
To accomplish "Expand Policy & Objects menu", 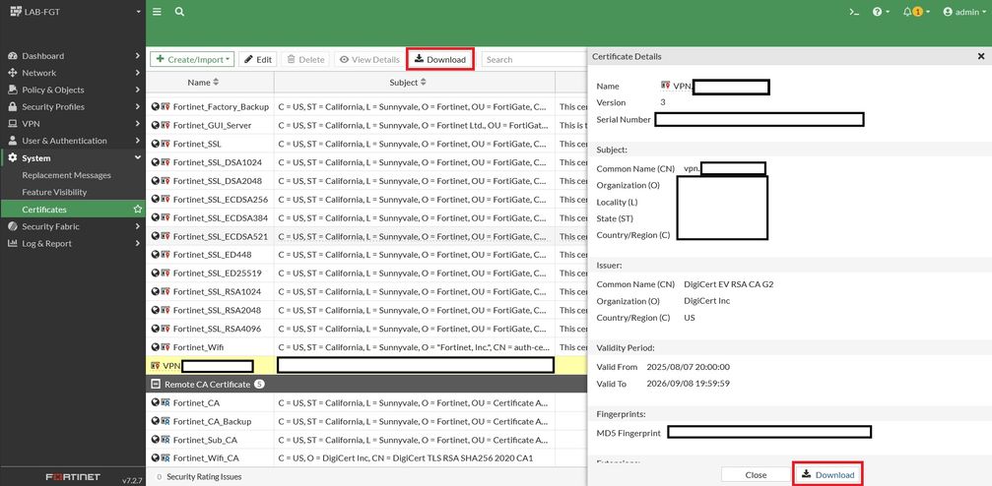I will click(x=73, y=90).
